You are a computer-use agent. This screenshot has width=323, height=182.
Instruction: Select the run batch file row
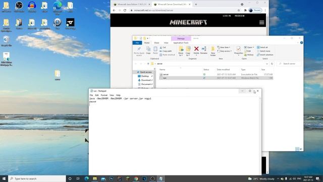216,78
